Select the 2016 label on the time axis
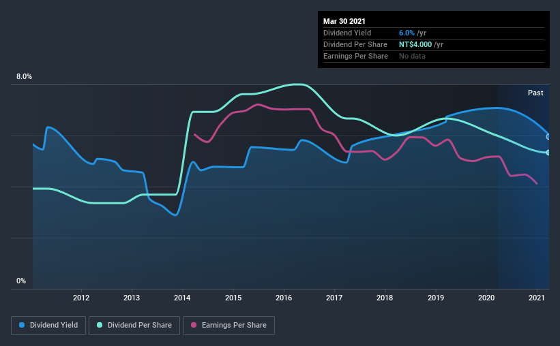The width and height of the screenshot is (560, 346). point(284,298)
